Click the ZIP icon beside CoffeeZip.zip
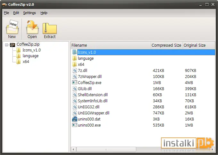Image resolution: width=218 pixels, height=155 pixels. (13, 45)
